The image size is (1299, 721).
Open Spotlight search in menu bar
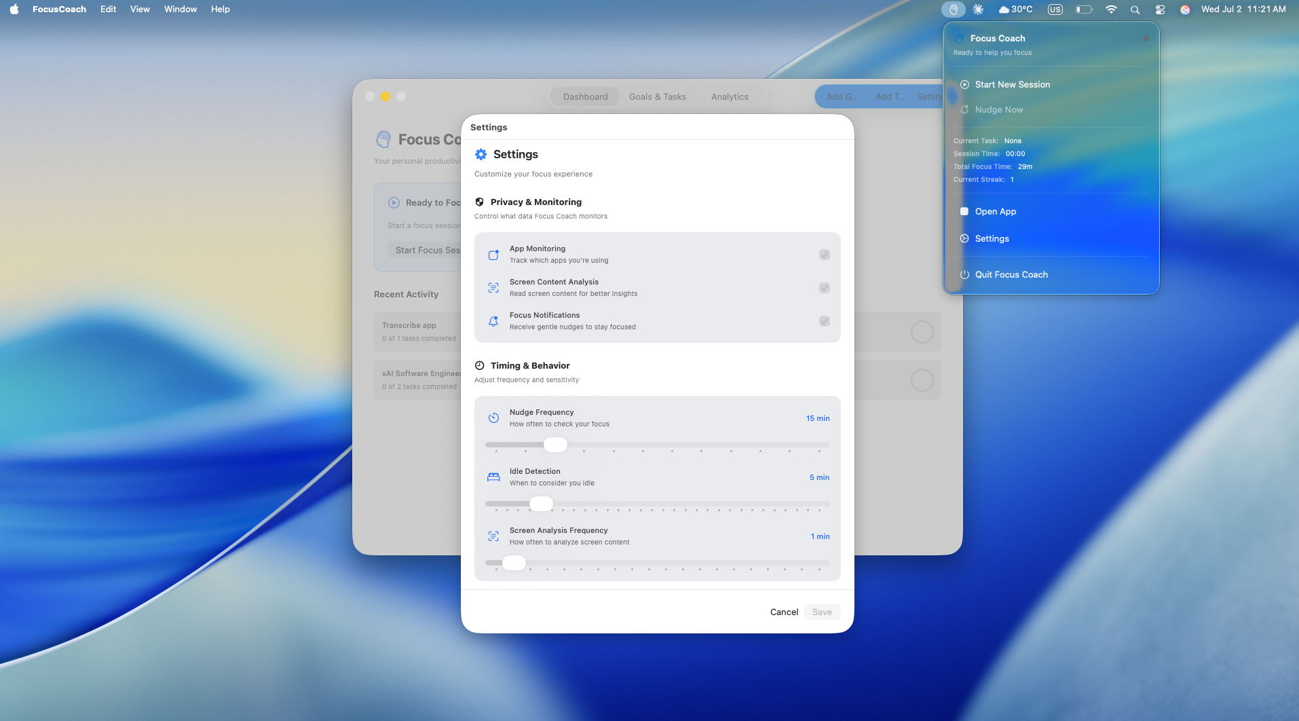tap(1135, 10)
